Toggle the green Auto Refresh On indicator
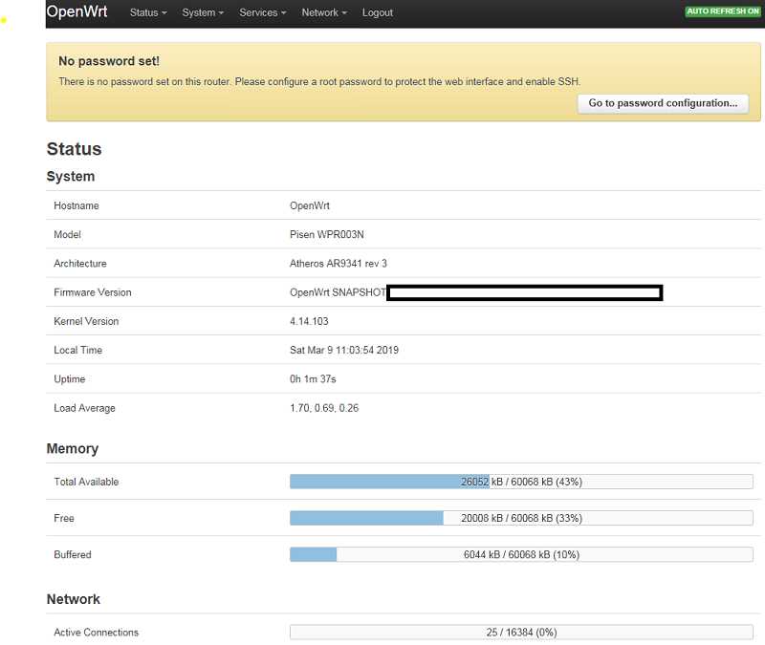Image resolution: width=765 pixels, height=645 pixels. pyautogui.click(x=722, y=11)
